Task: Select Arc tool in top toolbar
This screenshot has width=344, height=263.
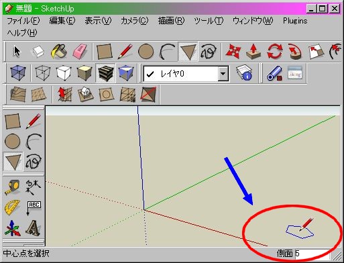Action: [167, 52]
